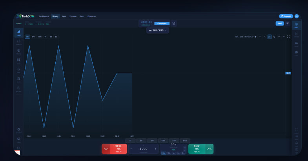This screenshot has width=308, height=161.
Task: Toggle fullscreen chart icon
Action: pyautogui.click(x=288, y=37)
